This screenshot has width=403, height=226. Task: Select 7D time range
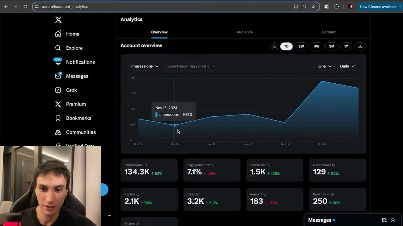point(286,46)
